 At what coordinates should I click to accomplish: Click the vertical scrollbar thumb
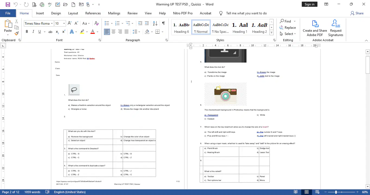click(368, 65)
